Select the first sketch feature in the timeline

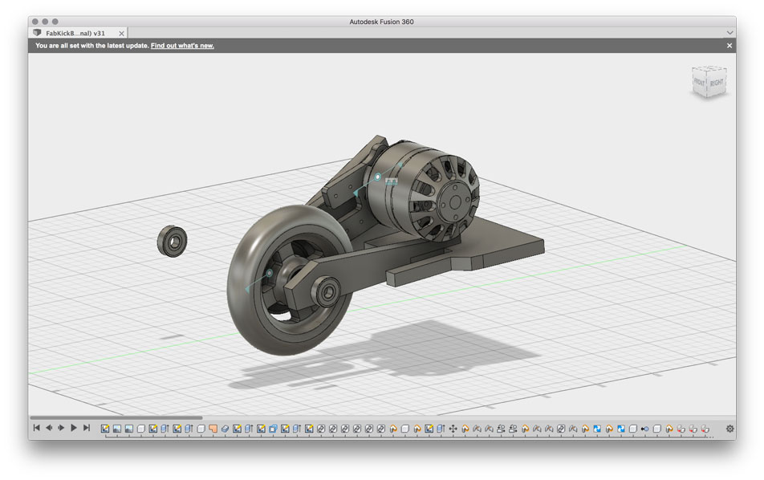105,429
